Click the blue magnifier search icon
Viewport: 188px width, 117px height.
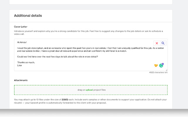click(163, 43)
